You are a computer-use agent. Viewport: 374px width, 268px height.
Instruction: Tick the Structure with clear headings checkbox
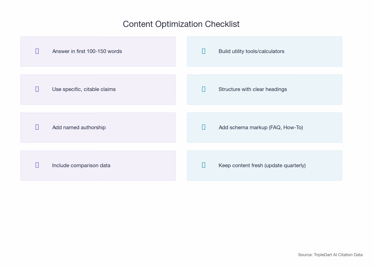coord(203,89)
